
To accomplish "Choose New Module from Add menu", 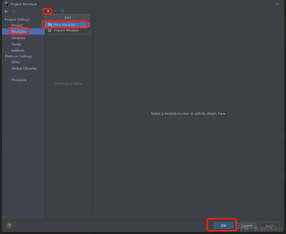I will 67,25.
